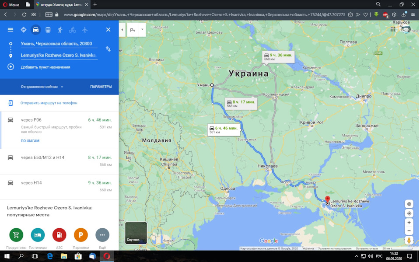Switch to Спутник satellite view

click(x=136, y=233)
